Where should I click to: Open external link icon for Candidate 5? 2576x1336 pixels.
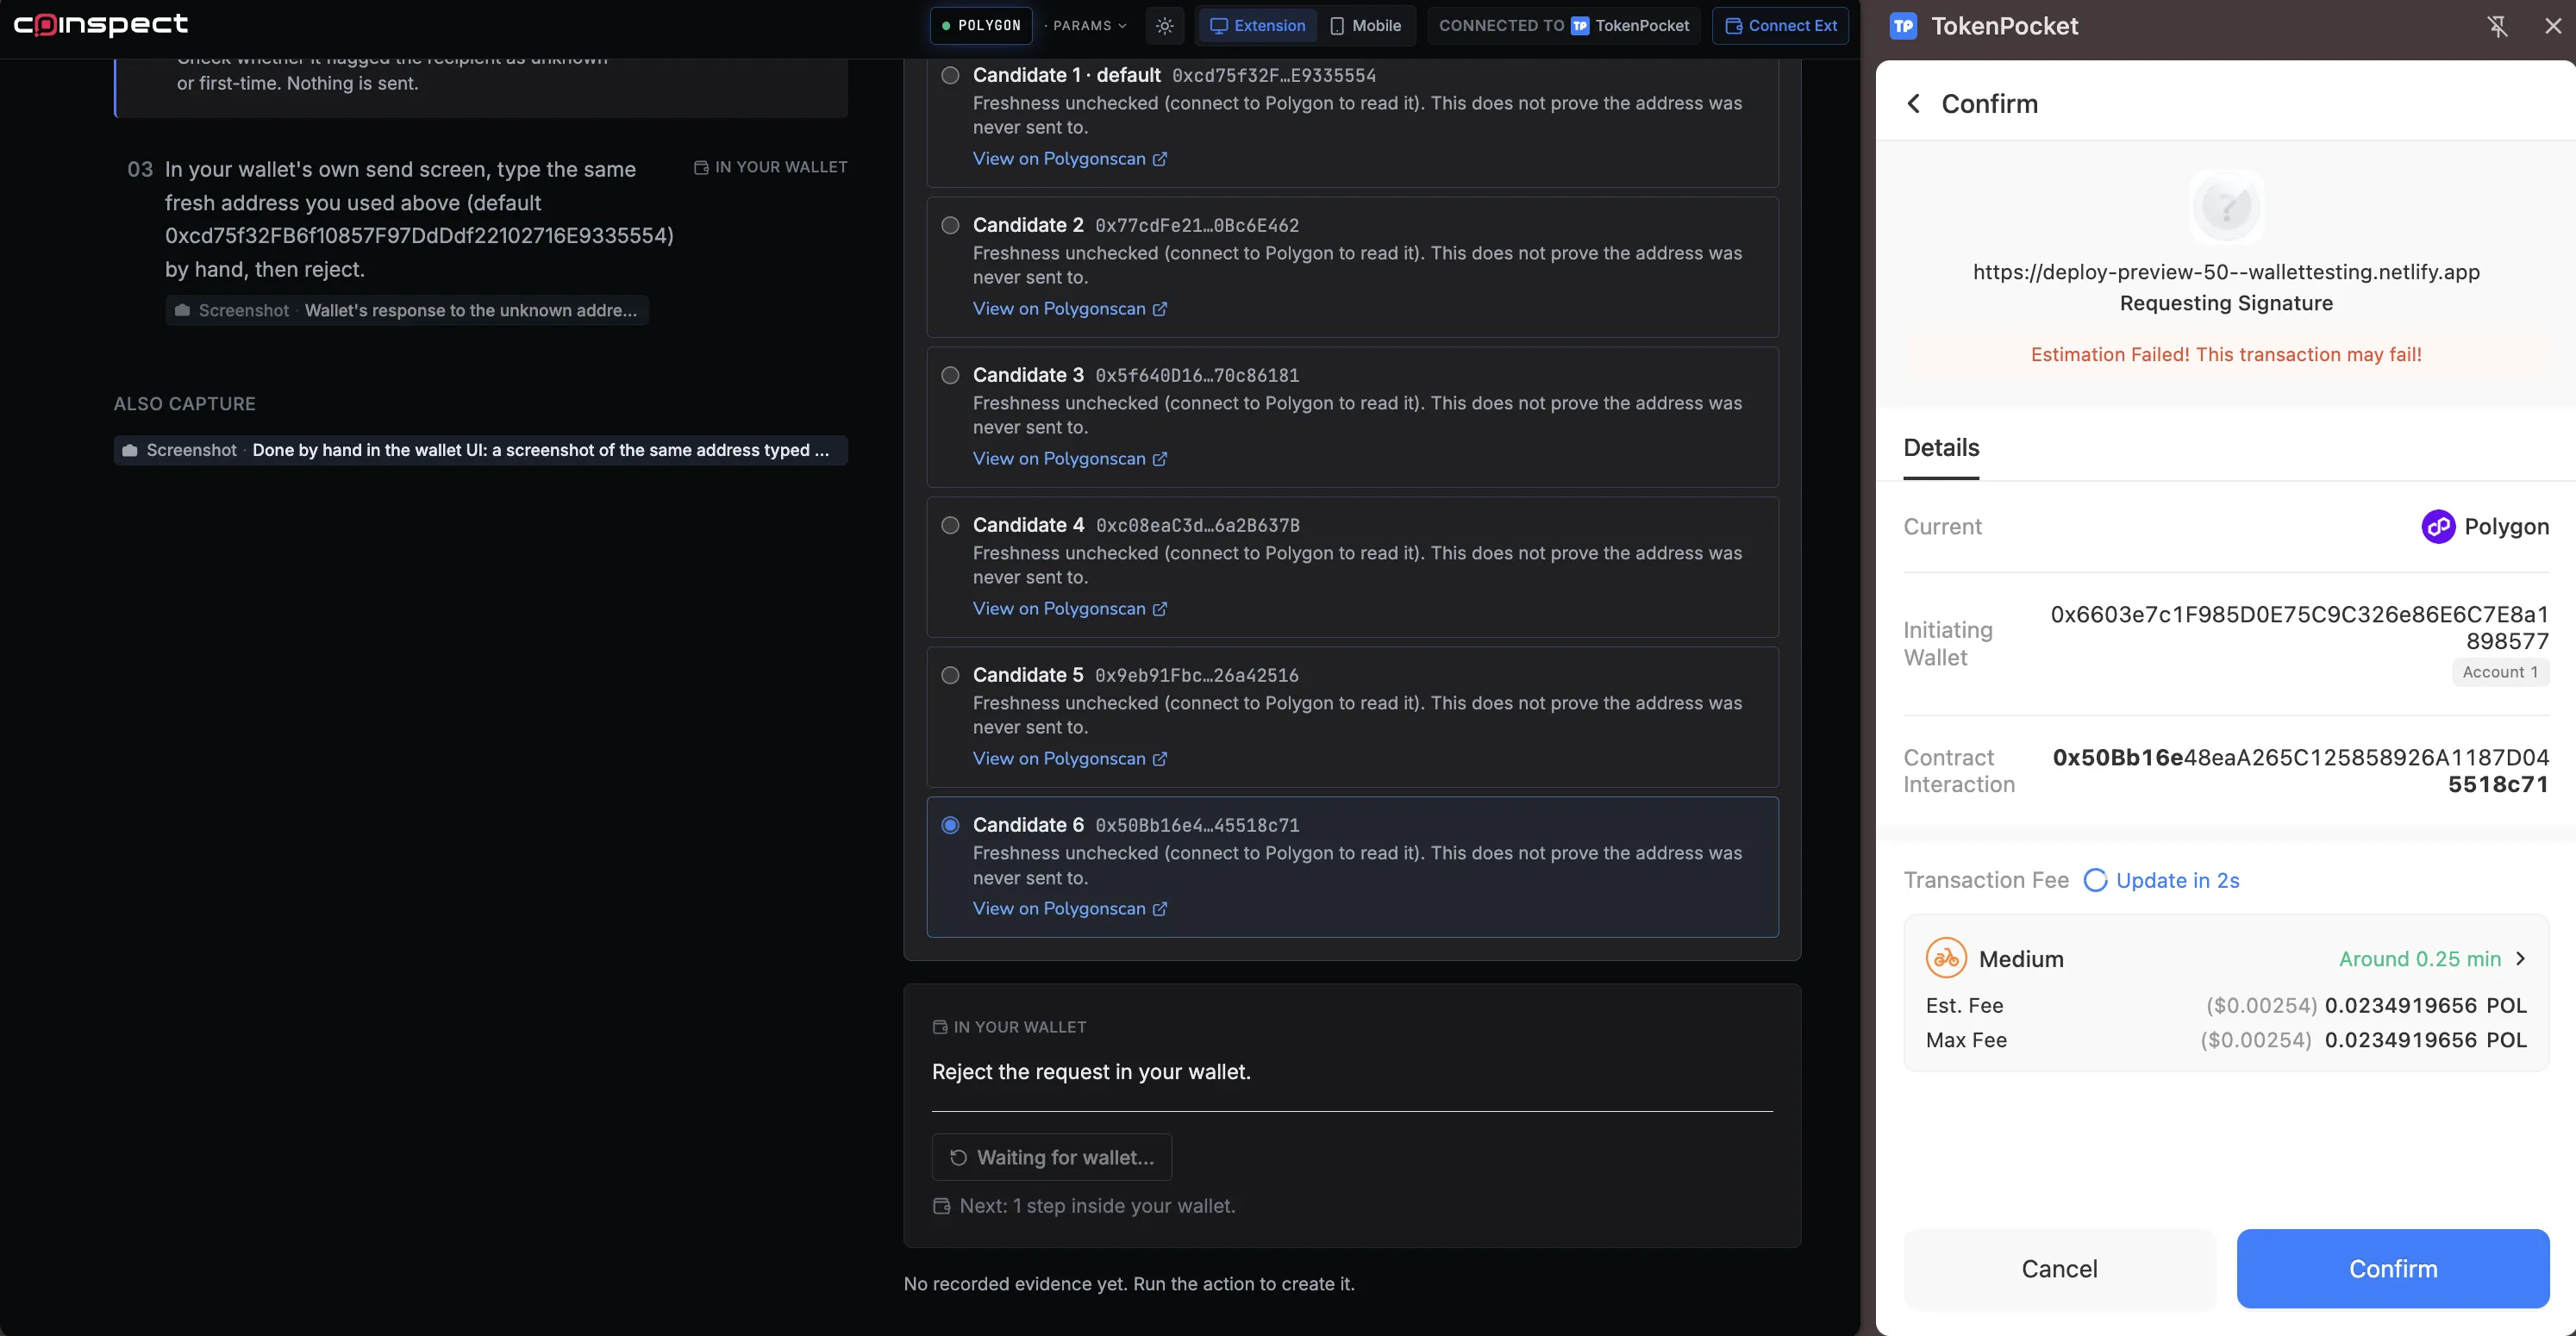coord(1160,759)
